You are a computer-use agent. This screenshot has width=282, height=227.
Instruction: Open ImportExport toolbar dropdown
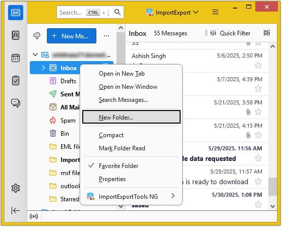tap(172, 13)
